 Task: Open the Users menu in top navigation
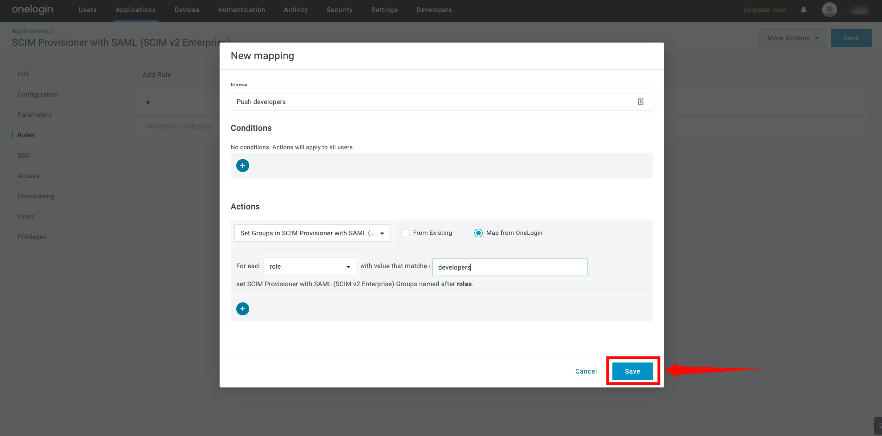tap(88, 10)
